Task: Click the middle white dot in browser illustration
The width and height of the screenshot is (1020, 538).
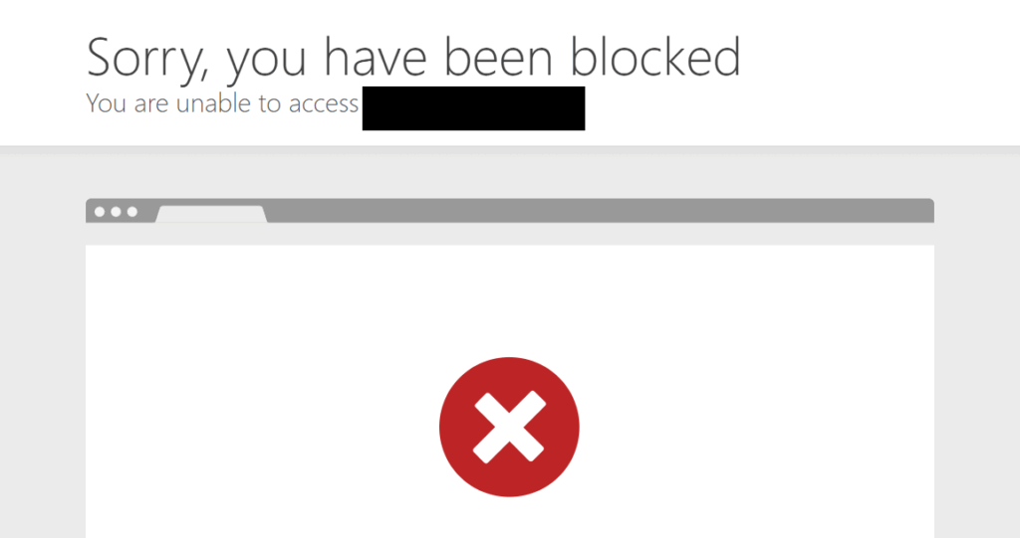Action: [x=116, y=212]
